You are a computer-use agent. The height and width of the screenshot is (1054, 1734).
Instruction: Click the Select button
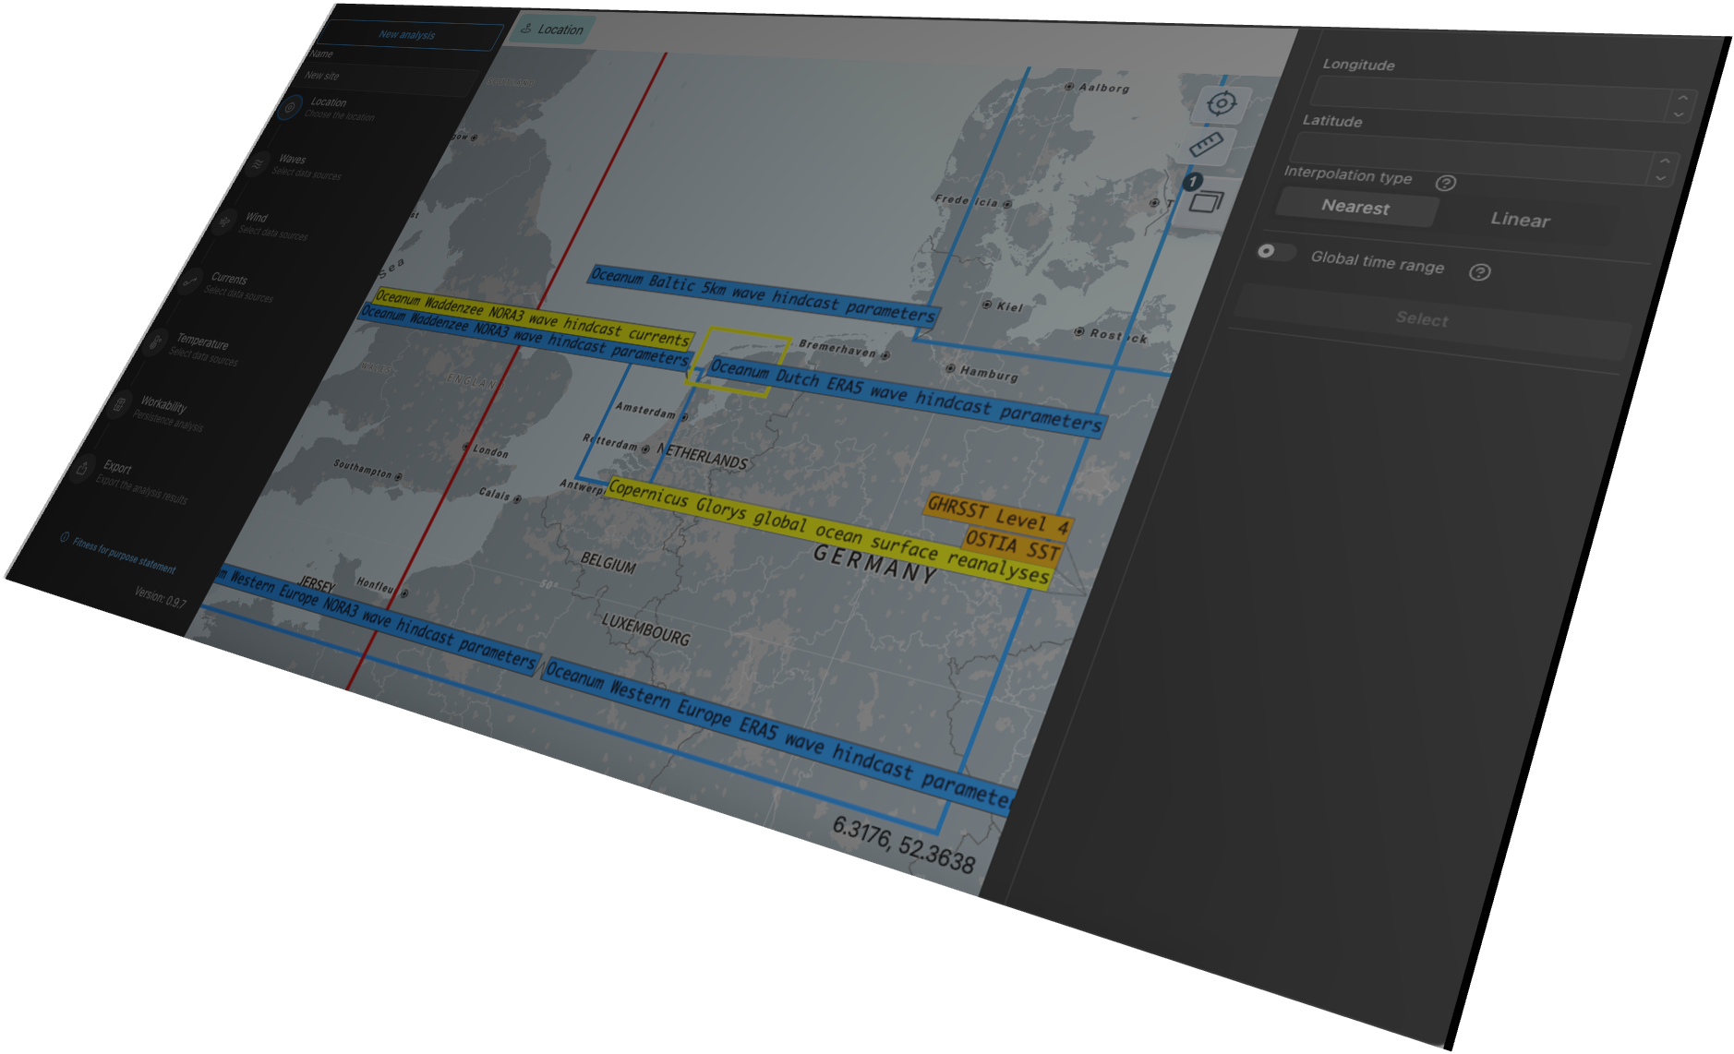pyautogui.click(x=1422, y=319)
